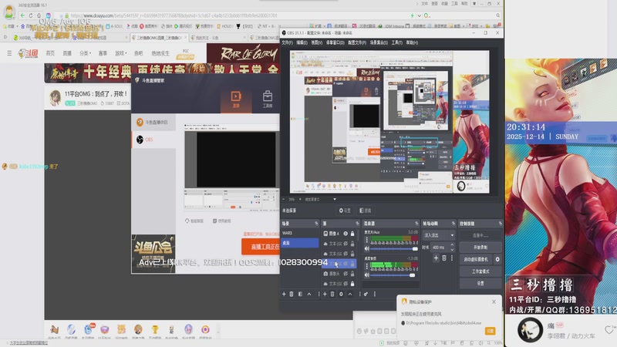Toggle the lock of the 图像 4 source
This screenshot has width=617, height=347.
pos(352,234)
